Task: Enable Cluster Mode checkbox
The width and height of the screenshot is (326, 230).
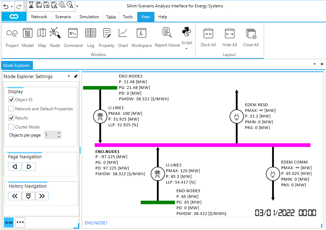Action: [x=11, y=127]
